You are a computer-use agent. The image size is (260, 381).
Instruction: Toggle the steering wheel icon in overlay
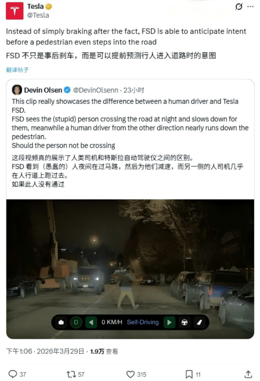coord(185,322)
